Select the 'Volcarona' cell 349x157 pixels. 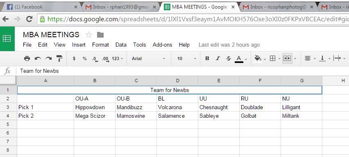click(x=177, y=107)
